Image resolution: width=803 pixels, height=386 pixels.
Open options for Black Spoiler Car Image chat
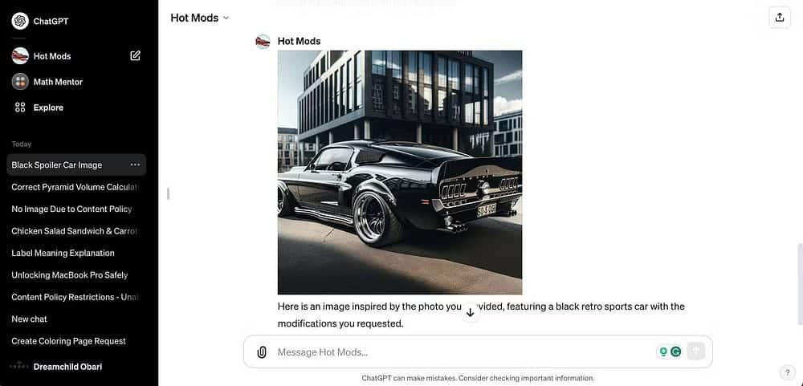click(135, 165)
